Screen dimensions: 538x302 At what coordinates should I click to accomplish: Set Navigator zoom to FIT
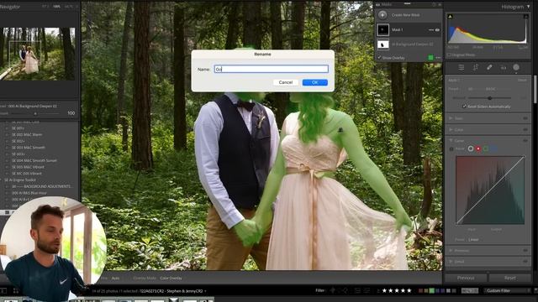pyautogui.click(x=45, y=7)
